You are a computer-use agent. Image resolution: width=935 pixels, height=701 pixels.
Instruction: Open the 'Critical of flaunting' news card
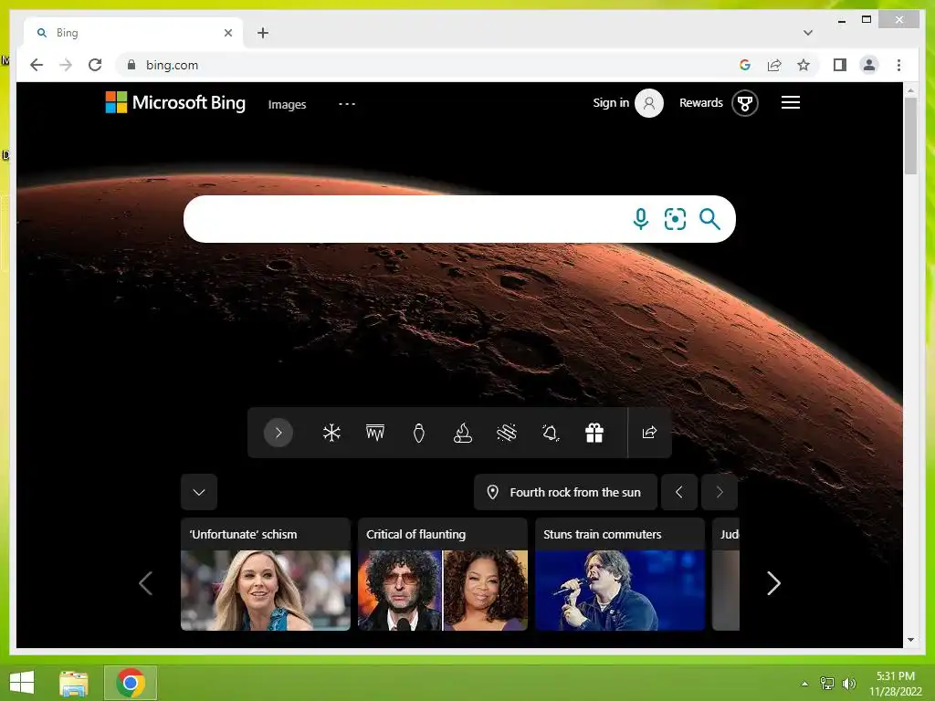(443, 574)
